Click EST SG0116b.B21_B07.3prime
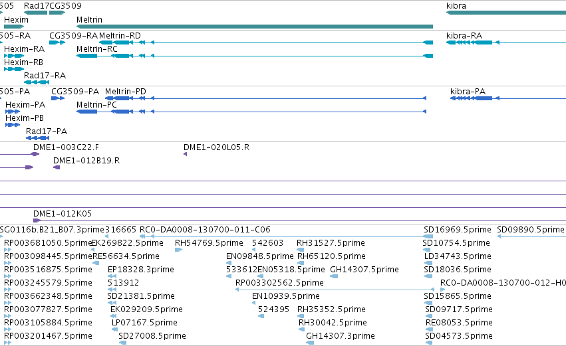 click(x=52, y=230)
